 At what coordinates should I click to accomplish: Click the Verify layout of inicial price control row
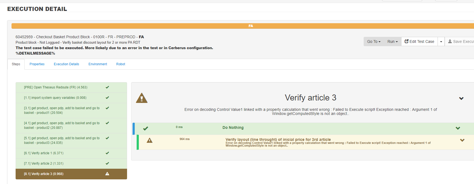pos(305,142)
